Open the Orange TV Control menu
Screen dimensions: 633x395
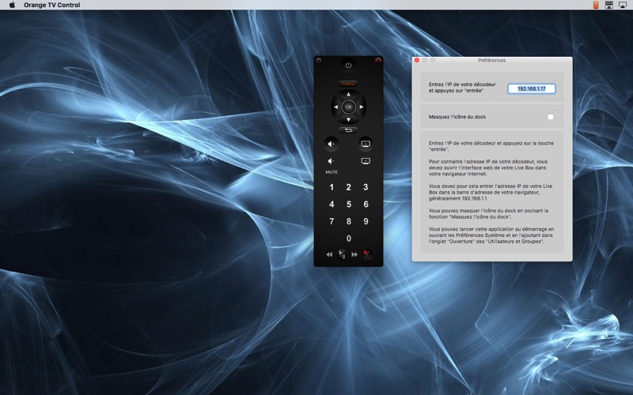coord(51,5)
